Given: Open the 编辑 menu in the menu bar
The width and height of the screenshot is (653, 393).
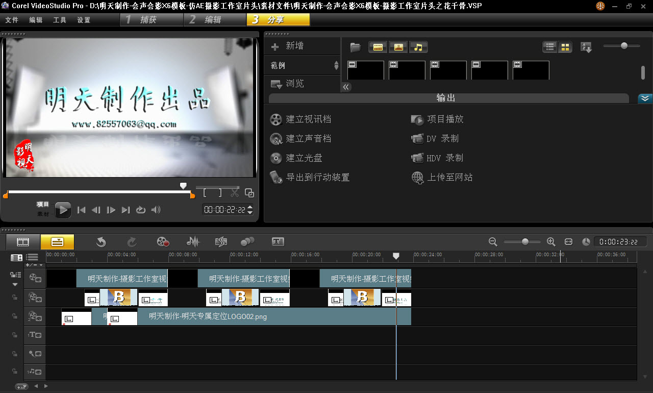Looking at the screenshot, I should [x=36, y=20].
